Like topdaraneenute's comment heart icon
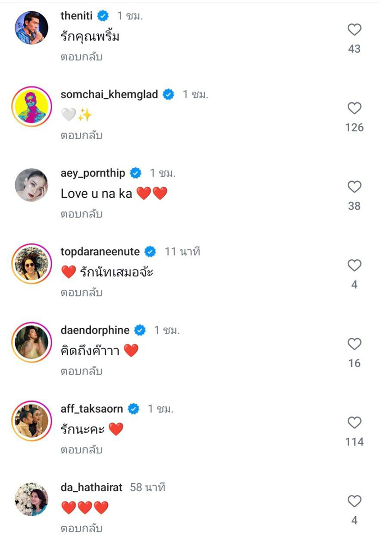This screenshot has width=380, height=551. coord(354,266)
